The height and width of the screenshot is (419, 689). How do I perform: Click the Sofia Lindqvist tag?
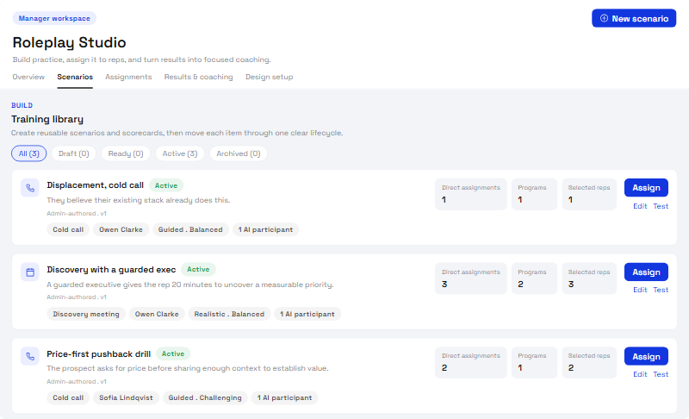(126, 397)
